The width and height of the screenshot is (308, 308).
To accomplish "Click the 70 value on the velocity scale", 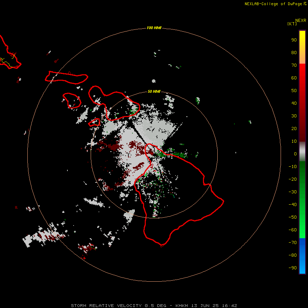I will point(294,65).
